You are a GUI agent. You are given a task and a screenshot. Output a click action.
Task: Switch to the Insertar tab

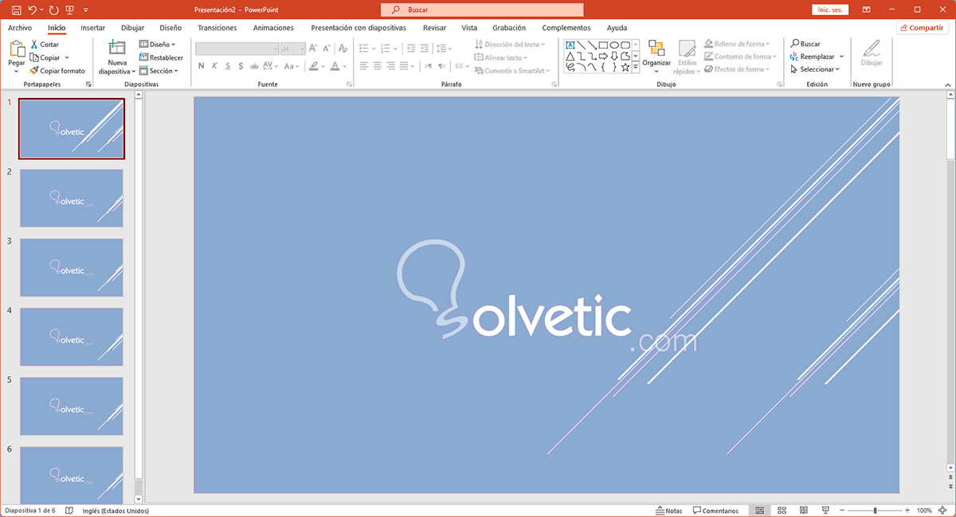[93, 28]
